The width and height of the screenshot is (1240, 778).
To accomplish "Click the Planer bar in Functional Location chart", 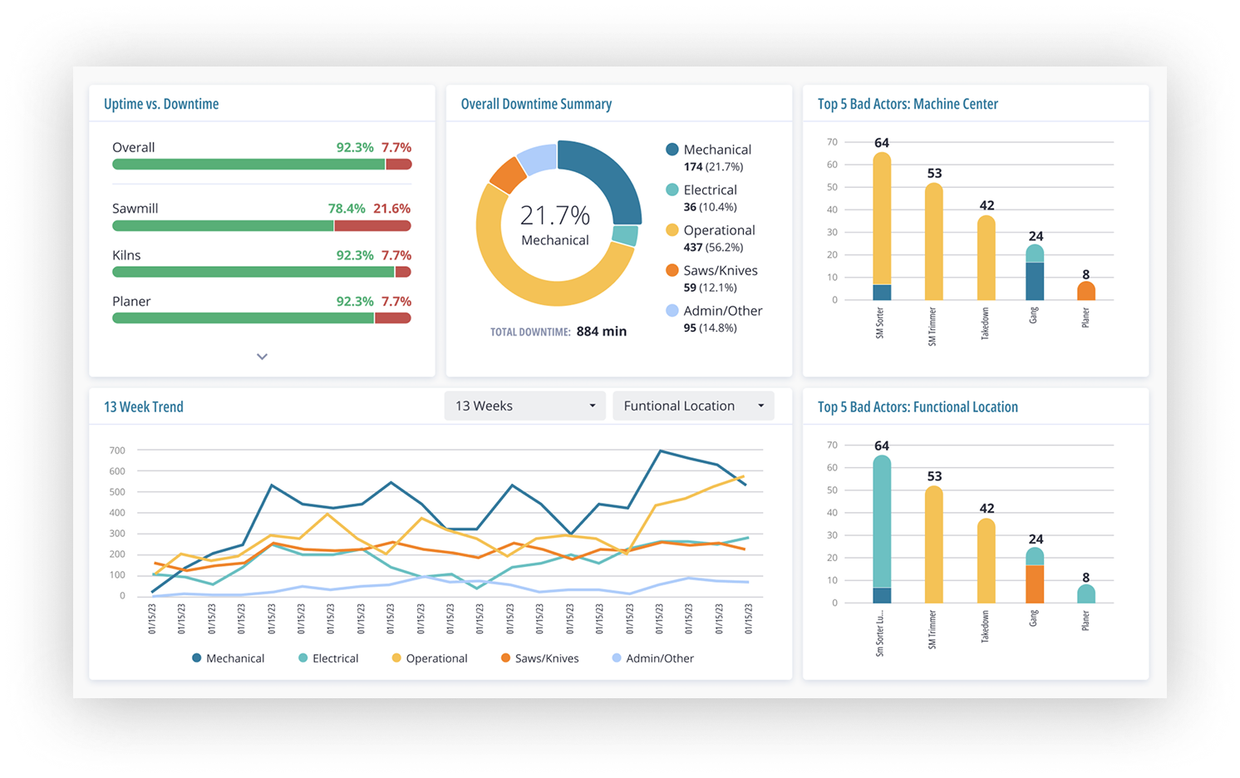I will point(1086,594).
